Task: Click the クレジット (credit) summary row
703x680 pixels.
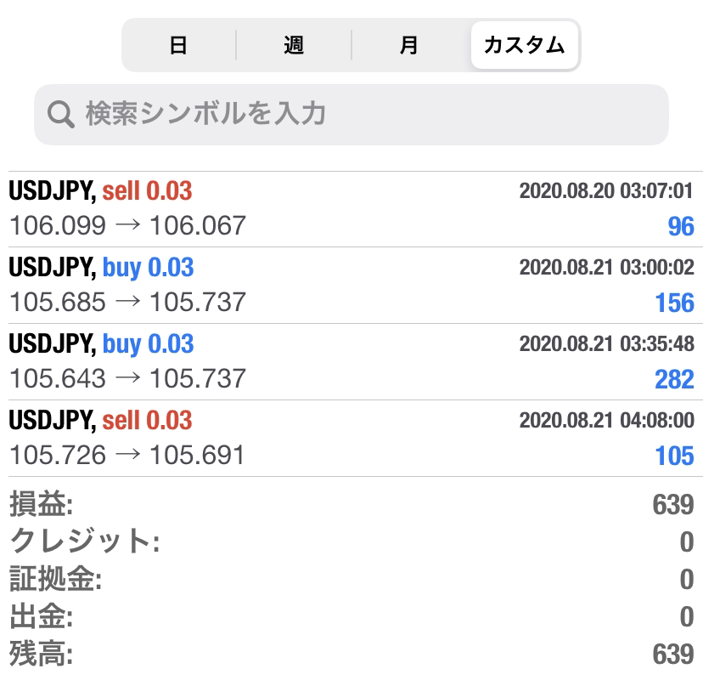Action: pyautogui.click(x=351, y=541)
